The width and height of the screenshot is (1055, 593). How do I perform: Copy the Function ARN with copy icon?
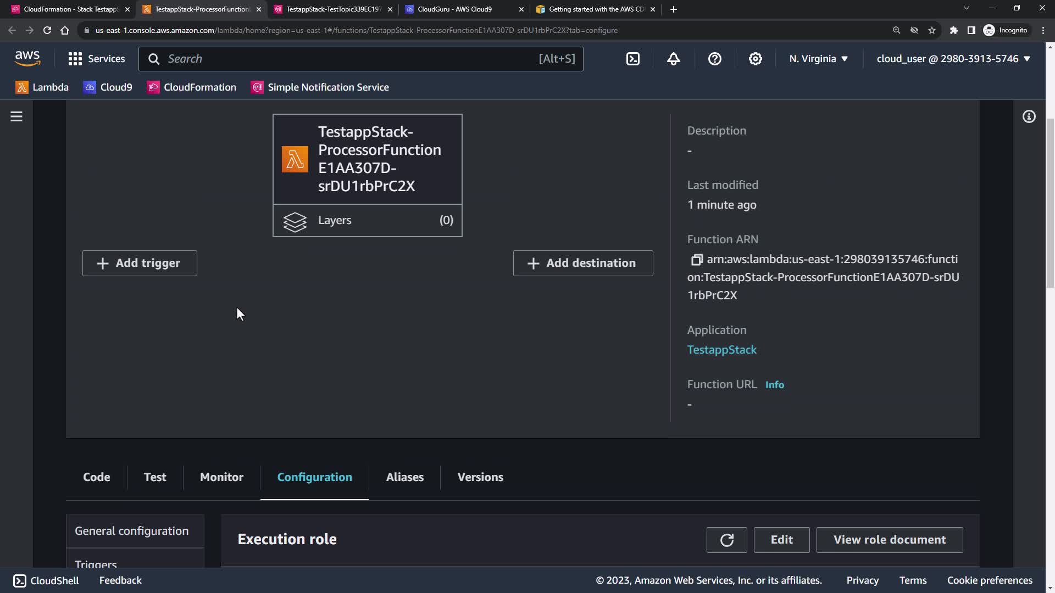pyautogui.click(x=697, y=259)
